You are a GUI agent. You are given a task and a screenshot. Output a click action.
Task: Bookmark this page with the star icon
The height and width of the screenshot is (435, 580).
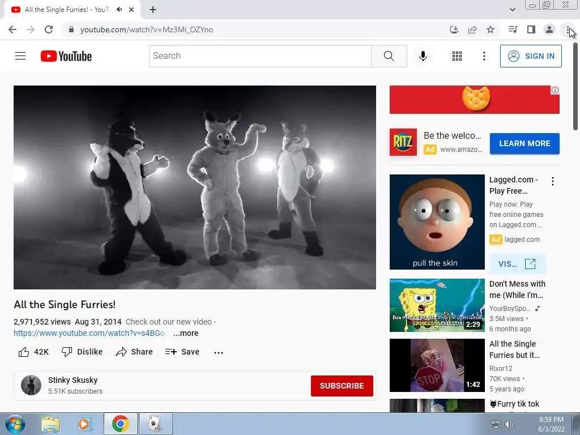click(491, 29)
